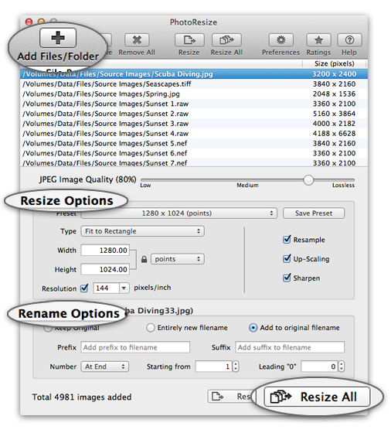Image resolution: width=391 pixels, height=433 pixels.
Task: Select the Sunset 2.raw file row
Action: click(x=194, y=114)
